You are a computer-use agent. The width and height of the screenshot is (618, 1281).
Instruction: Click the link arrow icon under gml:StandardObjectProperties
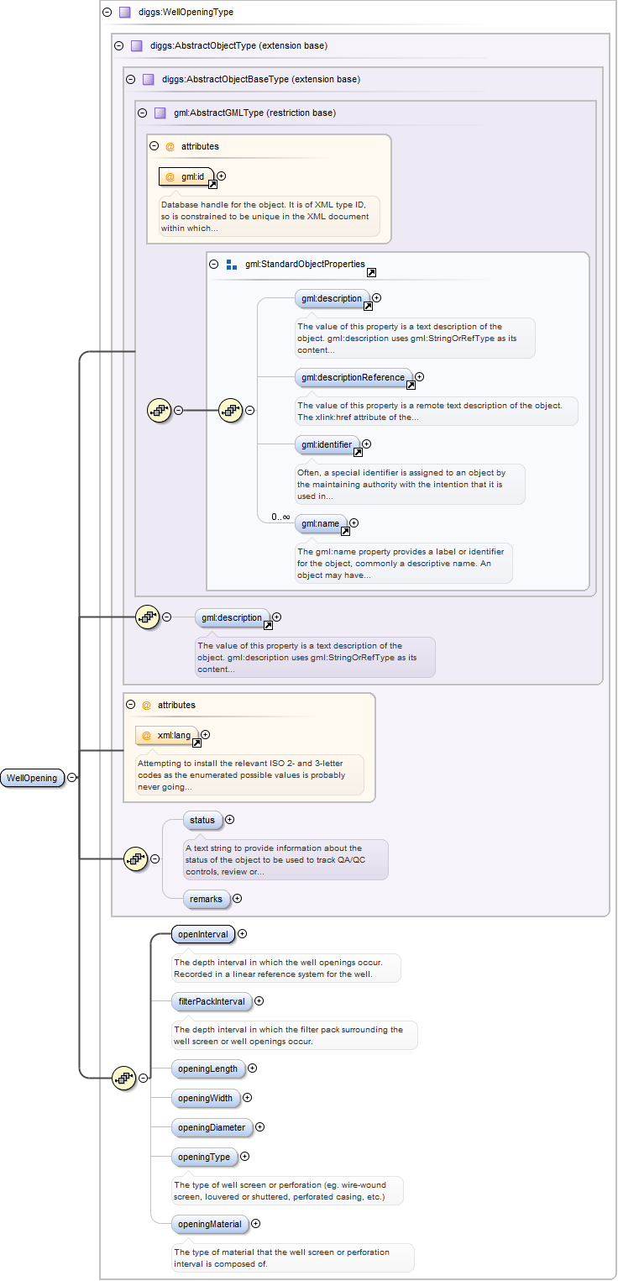(371, 272)
